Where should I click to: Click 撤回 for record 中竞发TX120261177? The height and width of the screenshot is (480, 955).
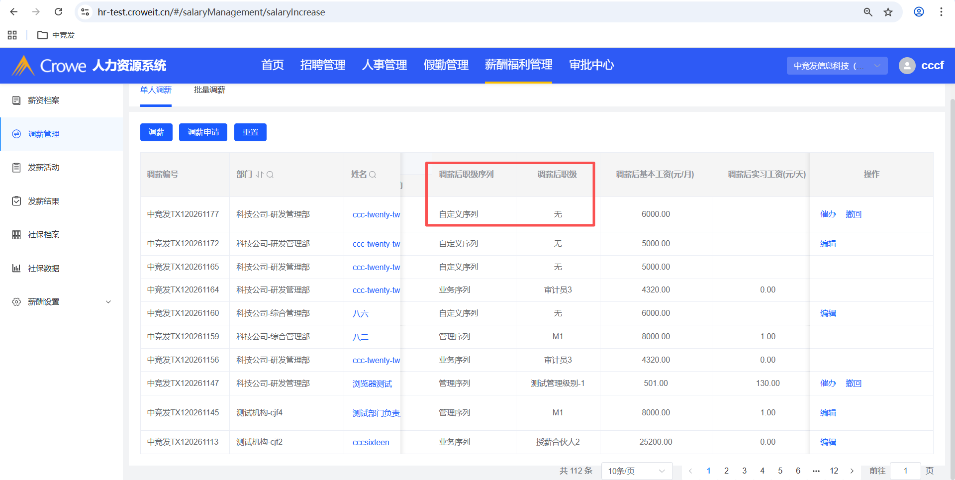(854, 214)
